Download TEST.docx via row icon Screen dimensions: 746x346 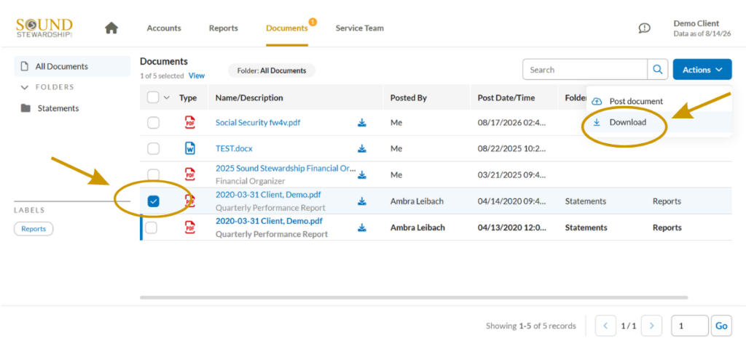(362, 148)
